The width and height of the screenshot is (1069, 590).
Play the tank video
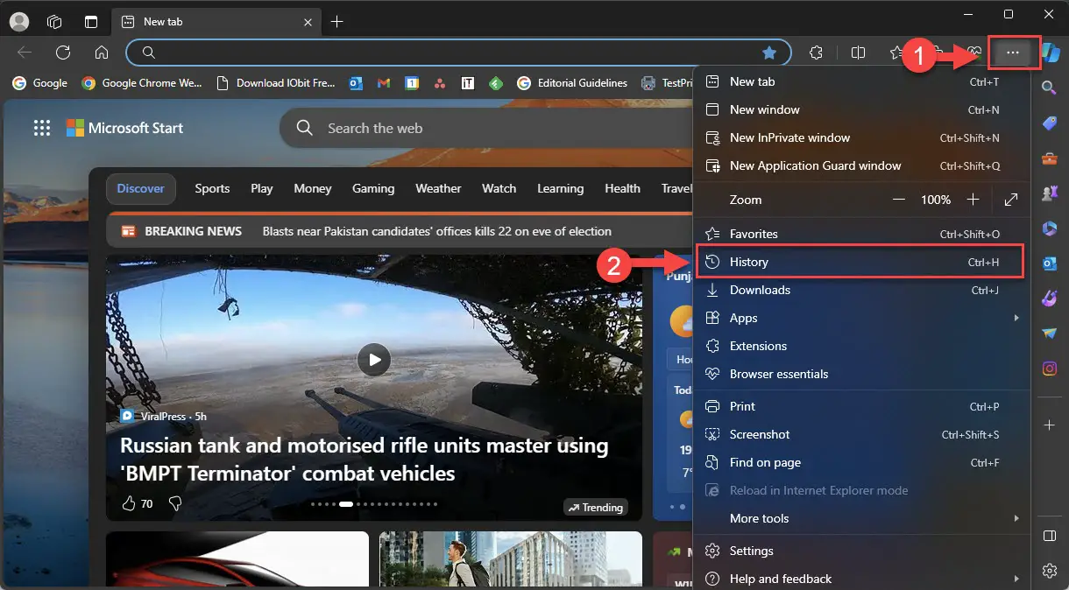pos(374,360)
